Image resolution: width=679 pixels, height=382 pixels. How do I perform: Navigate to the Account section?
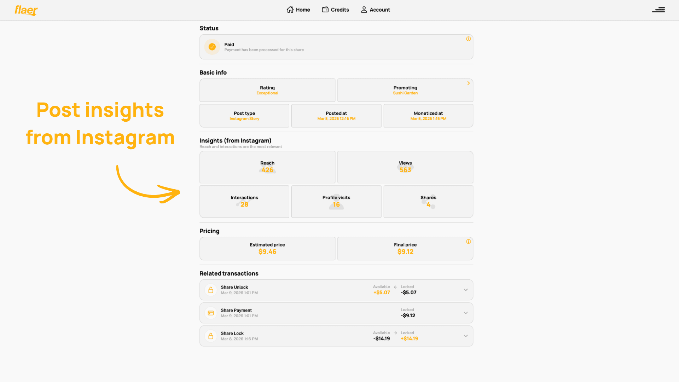tap(379, 10)
